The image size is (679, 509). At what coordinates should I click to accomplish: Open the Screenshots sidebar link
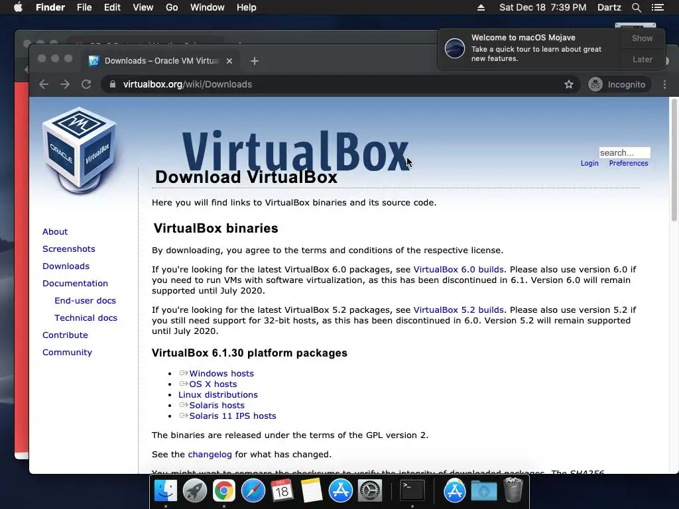[x=69, y=249]
